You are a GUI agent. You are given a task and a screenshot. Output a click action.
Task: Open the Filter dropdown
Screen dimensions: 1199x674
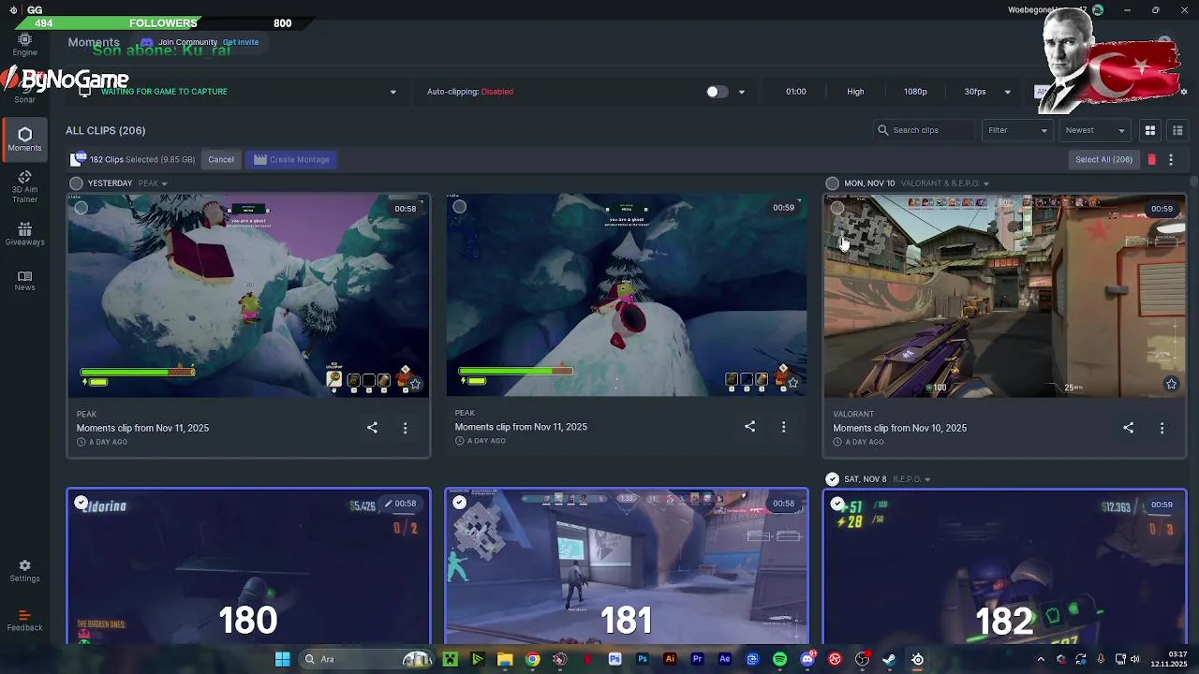[1017, 130]
